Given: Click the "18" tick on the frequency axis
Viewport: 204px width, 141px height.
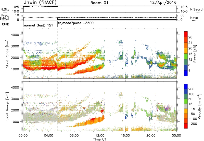Looking at the screenshot, I should (x=17, y=15).
